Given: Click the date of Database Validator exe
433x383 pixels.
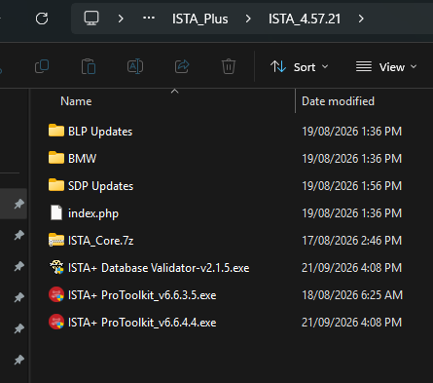Looking at the screenshot, I should tap(352, 268).
